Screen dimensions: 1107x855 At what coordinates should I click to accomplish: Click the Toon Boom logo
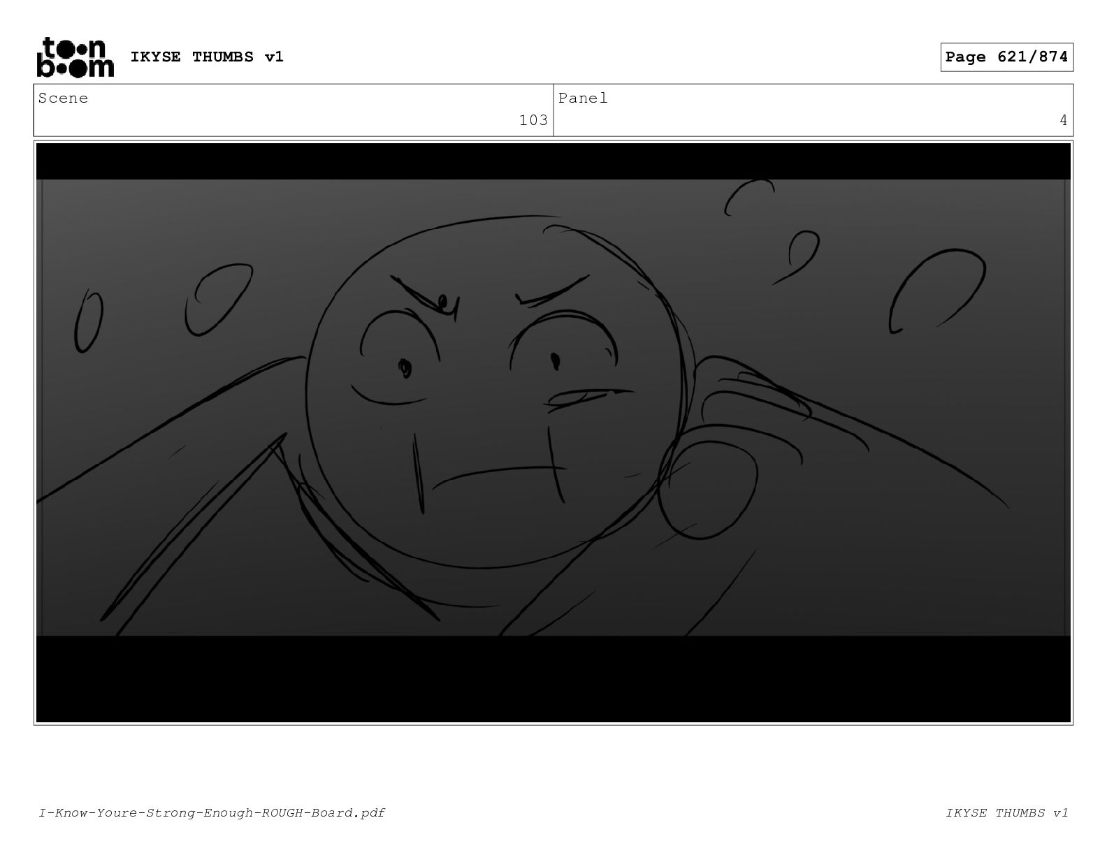[x=75, y=57]
